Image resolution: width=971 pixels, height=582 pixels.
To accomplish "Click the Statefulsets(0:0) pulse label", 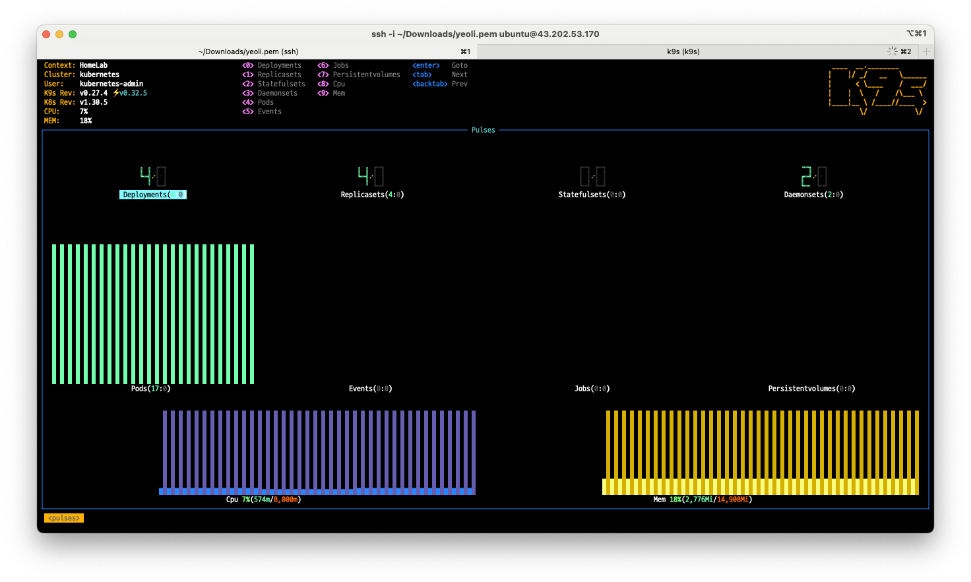I will [x=592, y=195].
